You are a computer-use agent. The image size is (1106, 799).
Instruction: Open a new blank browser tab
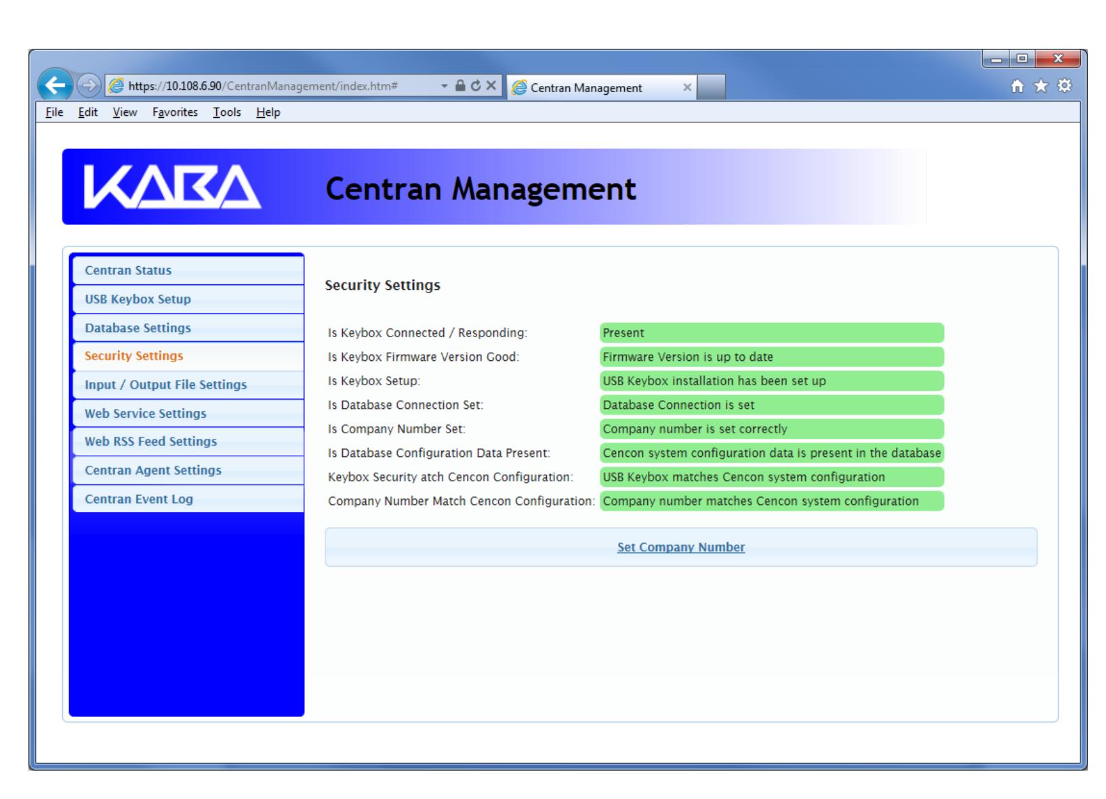pyautogui.click(x=711, y=87)
